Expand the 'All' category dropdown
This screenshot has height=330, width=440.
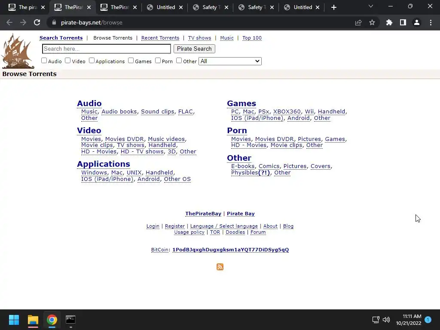(x=230, y=61)
